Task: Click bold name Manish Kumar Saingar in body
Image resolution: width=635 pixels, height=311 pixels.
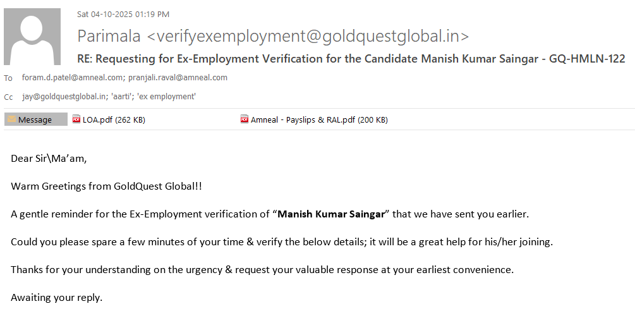Action: (331, 214)
